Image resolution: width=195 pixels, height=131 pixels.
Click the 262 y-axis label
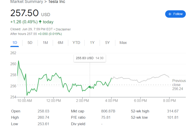13,53
